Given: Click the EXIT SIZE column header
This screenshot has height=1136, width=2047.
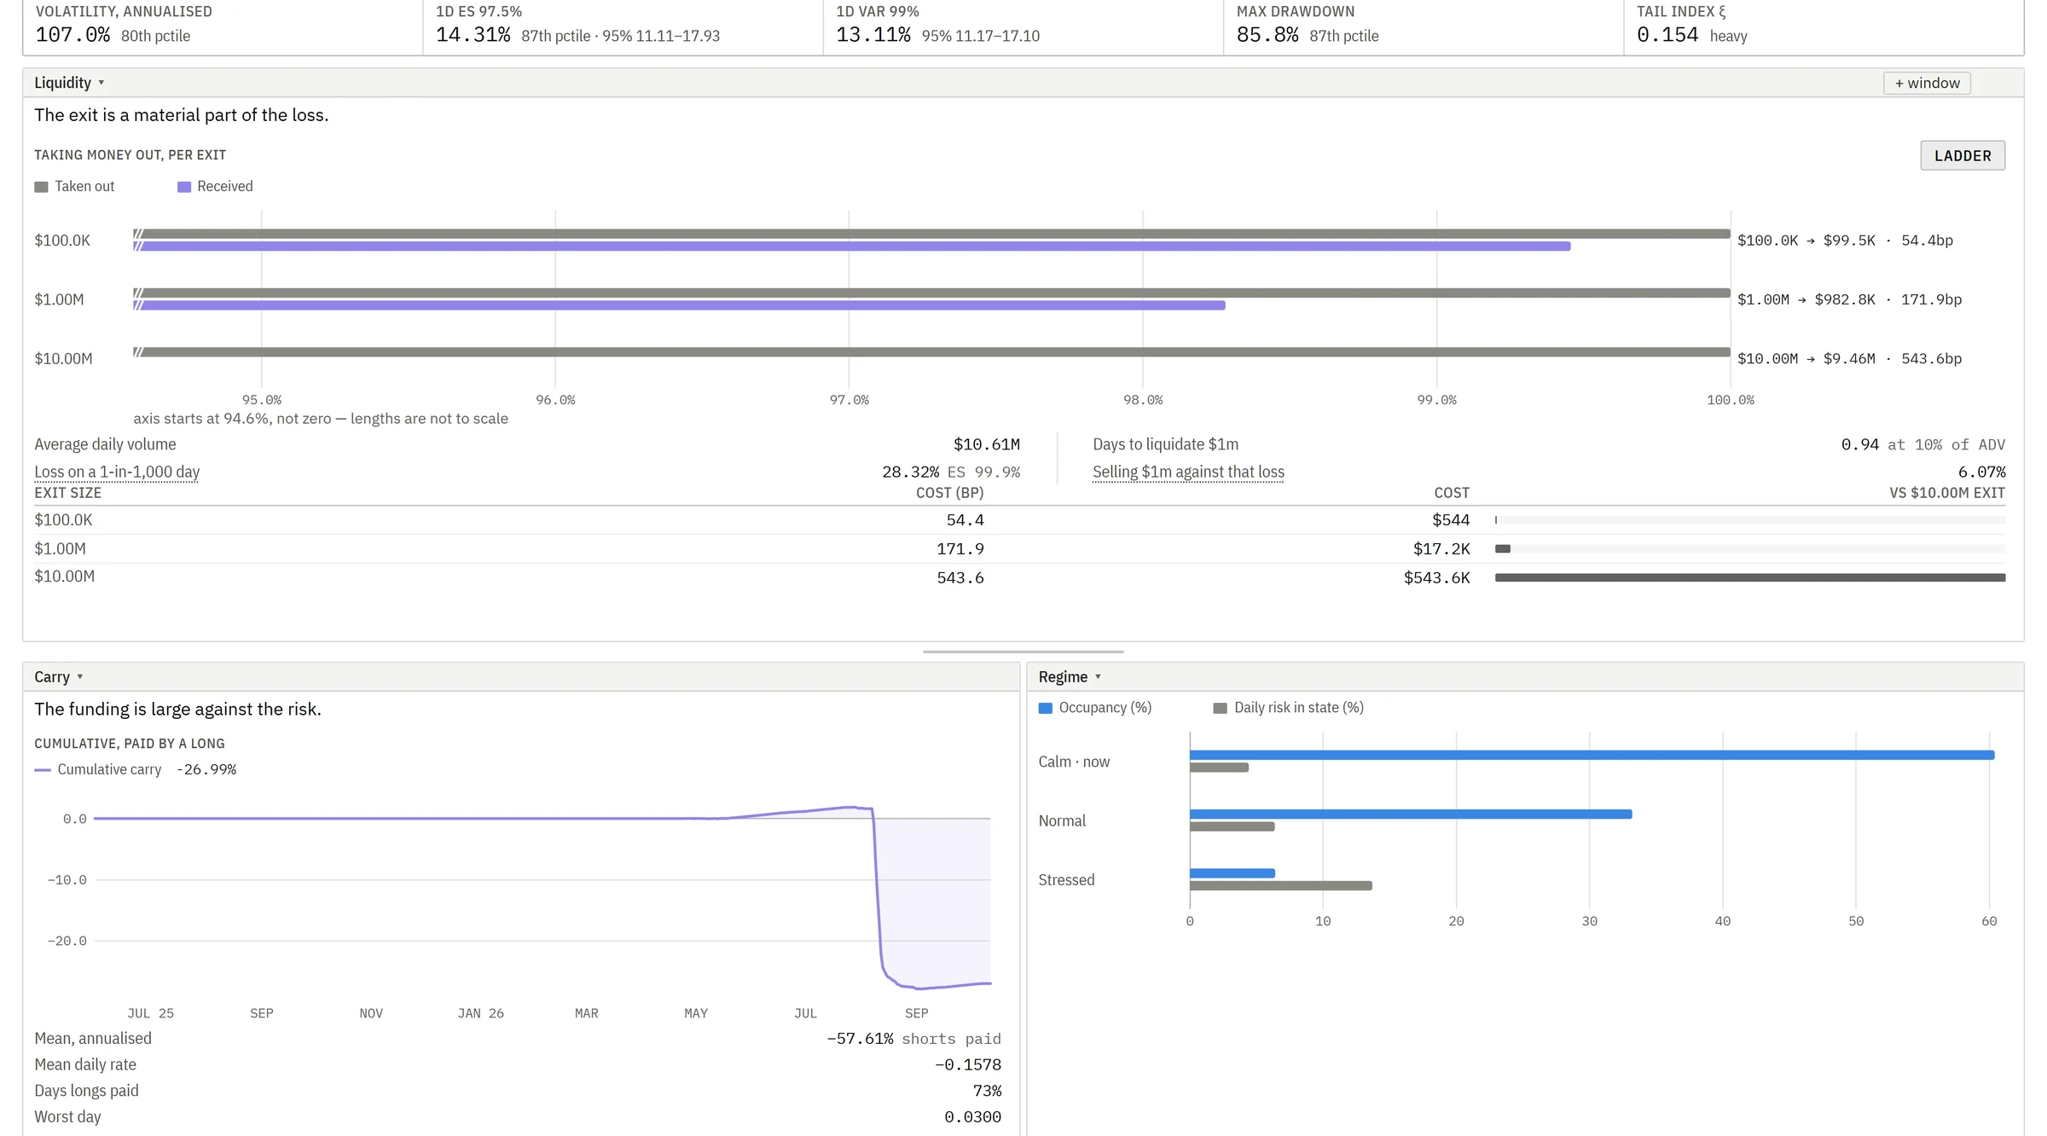Looking at the screenshot, I should point(67,493).
